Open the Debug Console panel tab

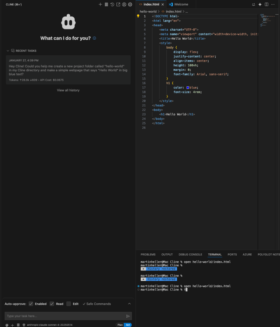[190, 254]
